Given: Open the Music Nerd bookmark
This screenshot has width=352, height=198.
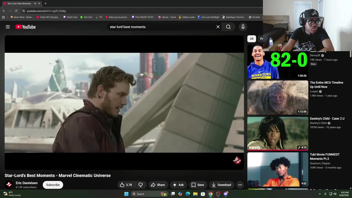Looking at the screenshot, I should click(x=21, y=17).
